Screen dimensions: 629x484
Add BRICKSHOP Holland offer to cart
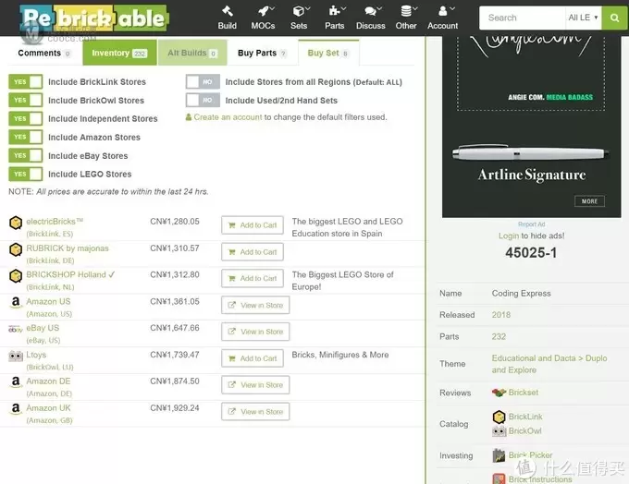pos(253,278)
